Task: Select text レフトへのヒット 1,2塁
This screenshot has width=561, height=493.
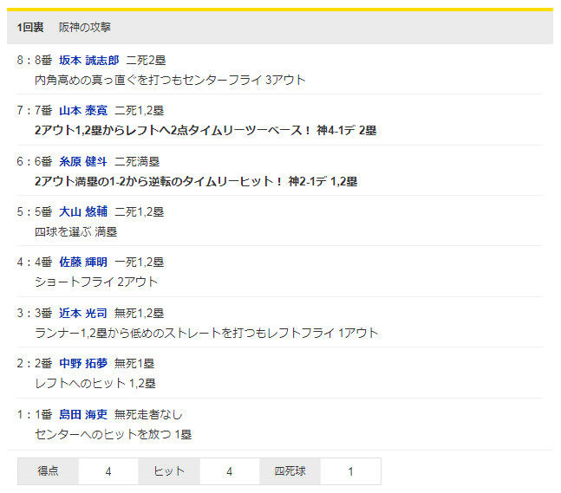Action: [95, 383]
